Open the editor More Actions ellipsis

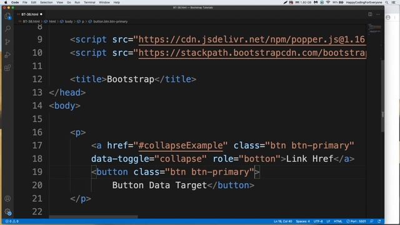(378, 14)
